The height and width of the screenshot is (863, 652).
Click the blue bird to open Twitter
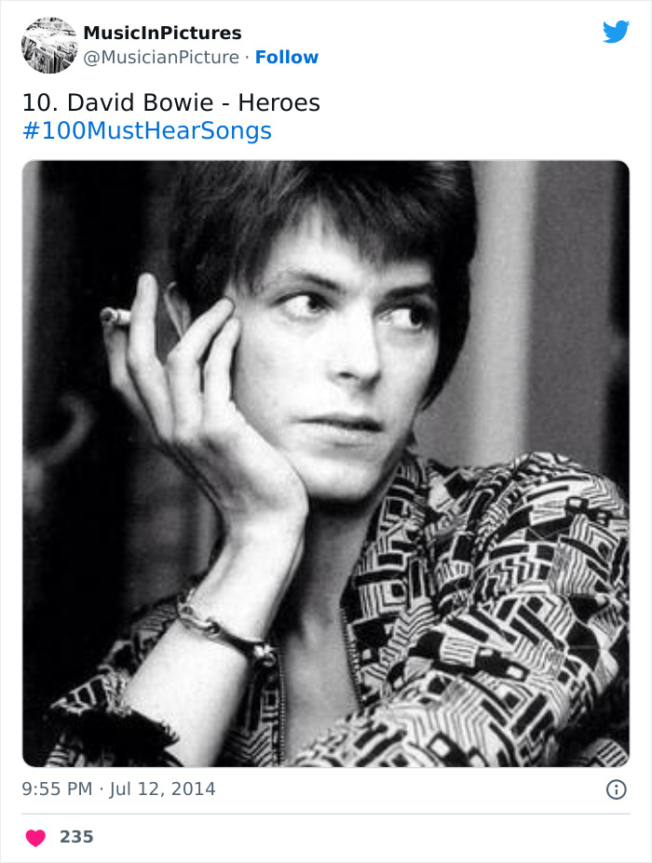tap(617, 30)
